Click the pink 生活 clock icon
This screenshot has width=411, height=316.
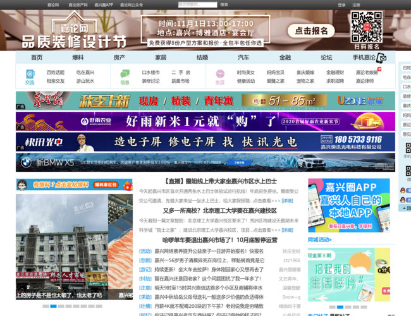[220, 74]
